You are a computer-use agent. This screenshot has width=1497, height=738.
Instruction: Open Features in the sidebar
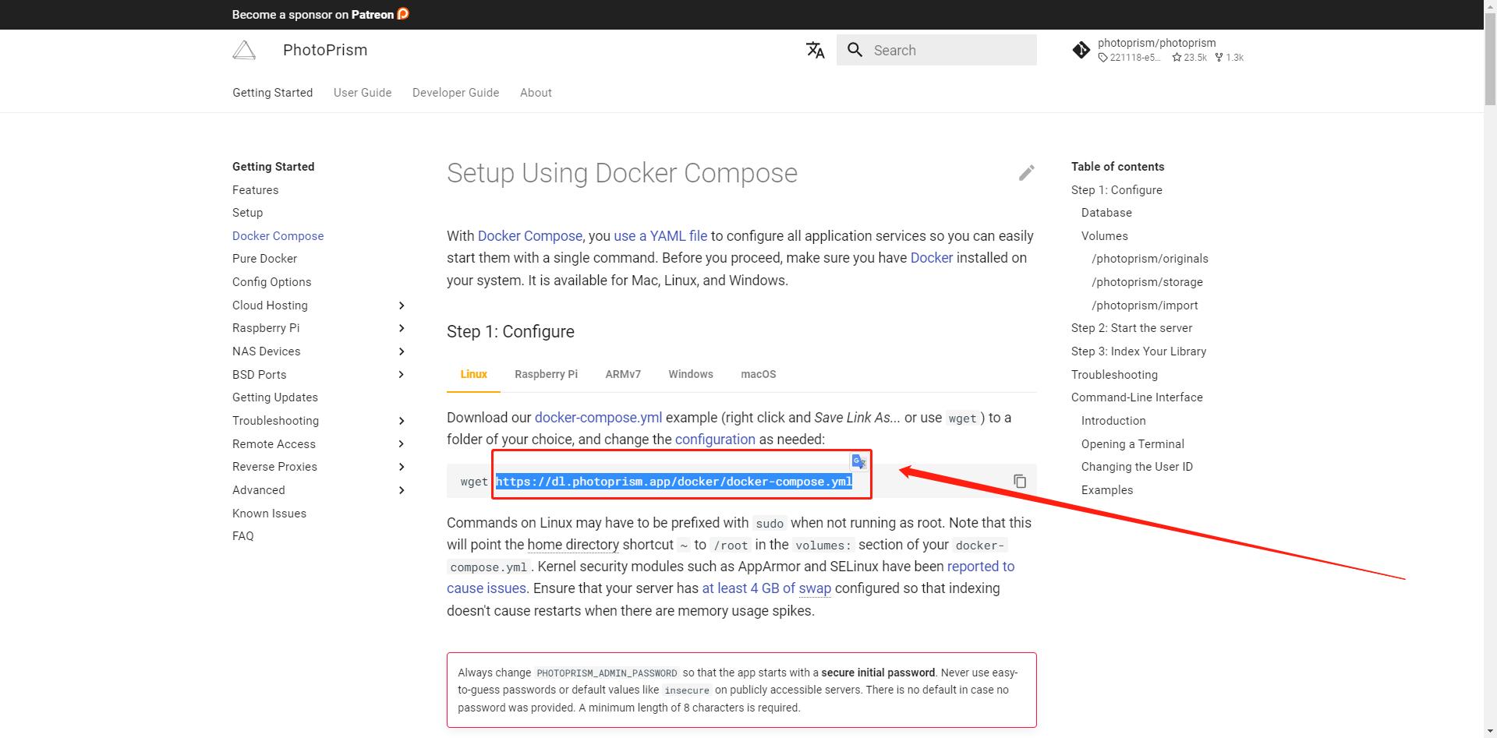click(x=255, y=190)
